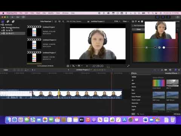This screenshot has height=136, width=181.
Task: Open the Share export icon
Action: pos(178,17)
